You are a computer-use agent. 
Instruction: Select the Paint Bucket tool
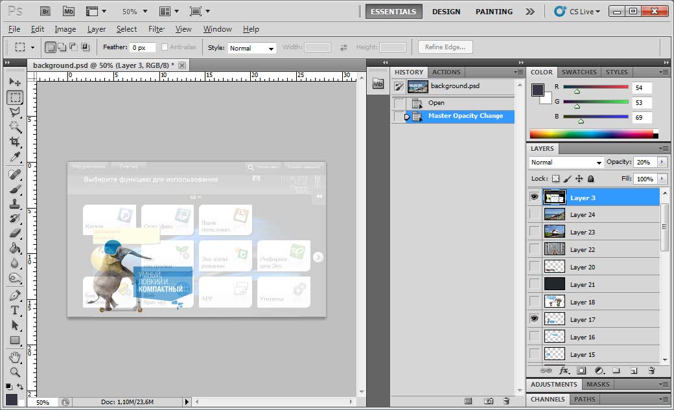[15, 248]
